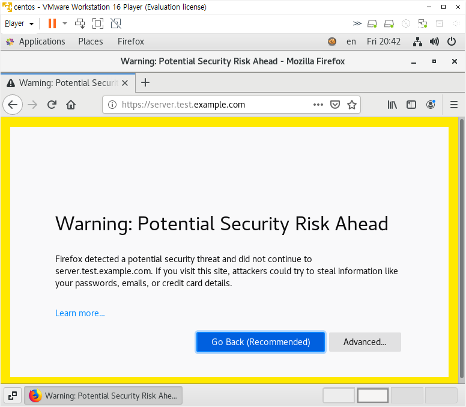Open the Firefox application menu in the top bar
The height and width of the screenshot is (407, 466).
[x=131, y=41]
